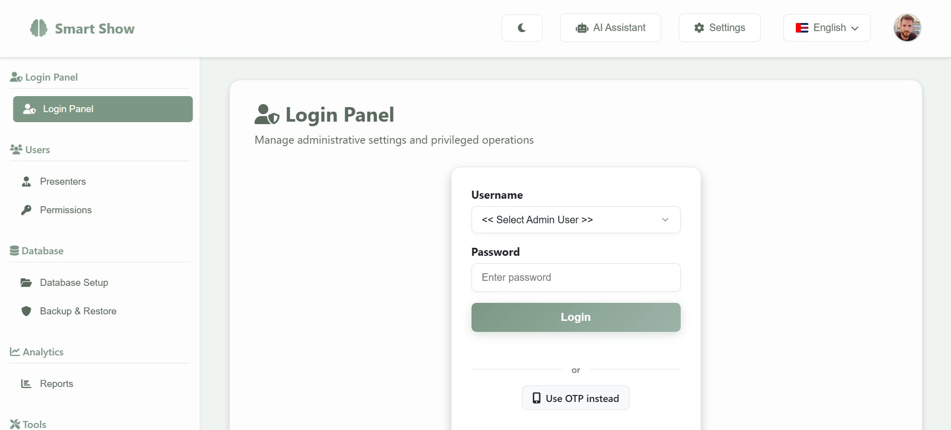Click the Presenters person icon
The image size is (951, 430).
27,182
